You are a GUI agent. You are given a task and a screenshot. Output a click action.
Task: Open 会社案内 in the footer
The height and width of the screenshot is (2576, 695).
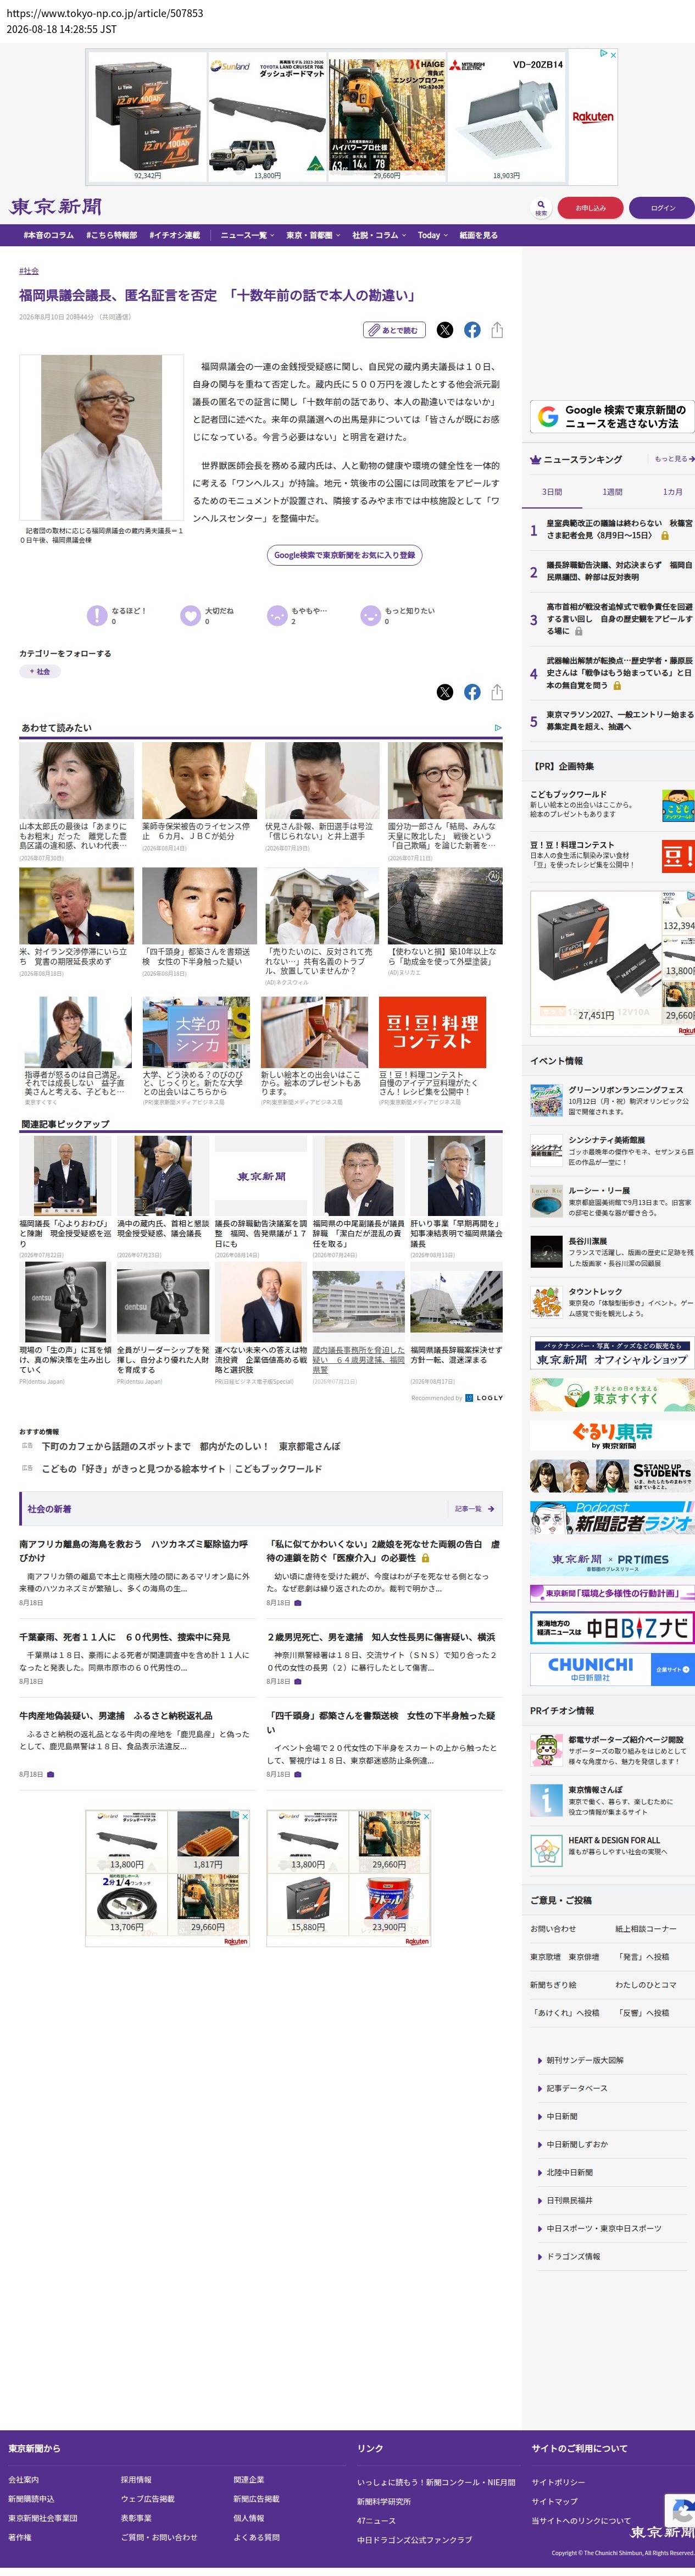tap(23, 2480)
